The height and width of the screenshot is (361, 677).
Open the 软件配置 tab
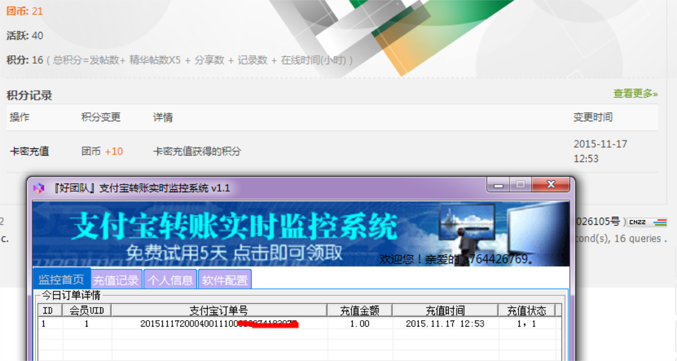click(x=225, y=280)
